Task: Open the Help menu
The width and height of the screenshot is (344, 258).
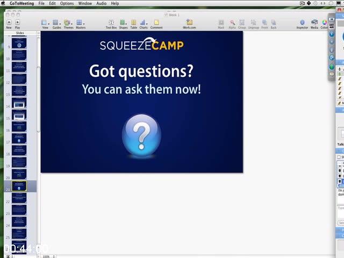Action: pyautogui.click(x=114, y=3)
